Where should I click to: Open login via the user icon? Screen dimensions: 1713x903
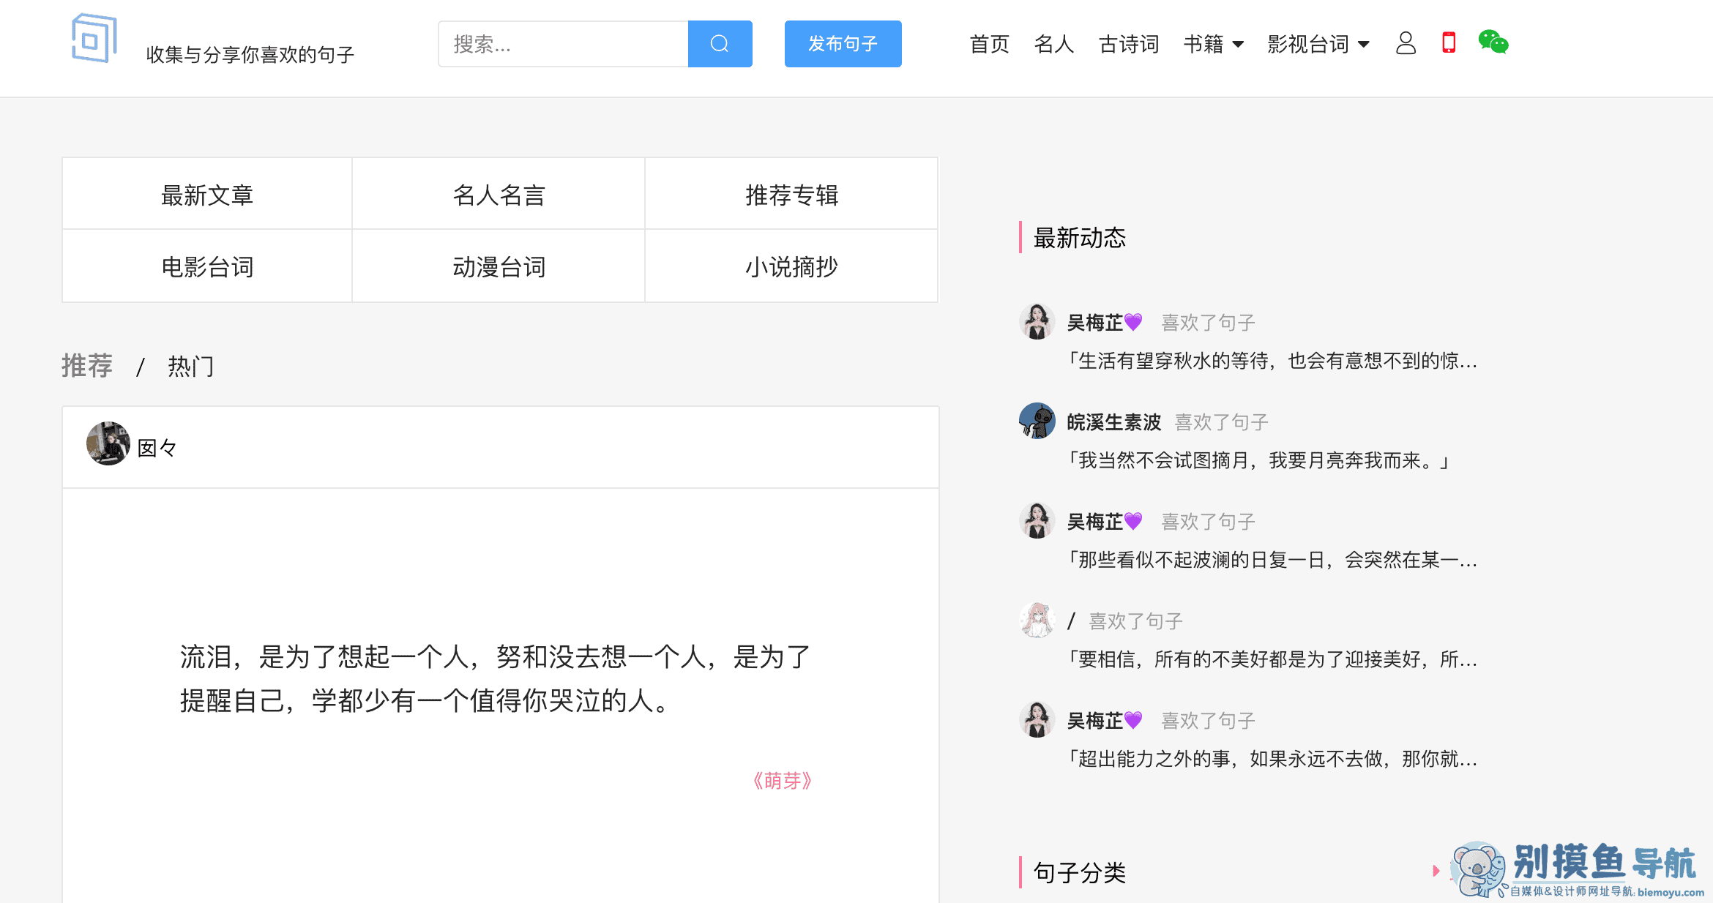(x=1406, y=44)
